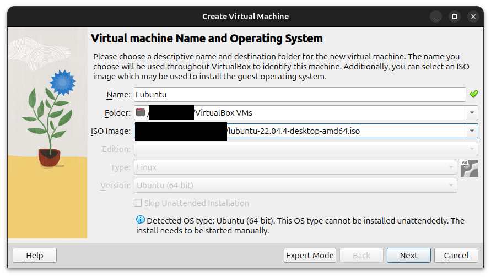Maximize the Create Virtual Machine window
The height and width of the screenshot is (277, 491).
pyautogui.click(x=455, y=17)
